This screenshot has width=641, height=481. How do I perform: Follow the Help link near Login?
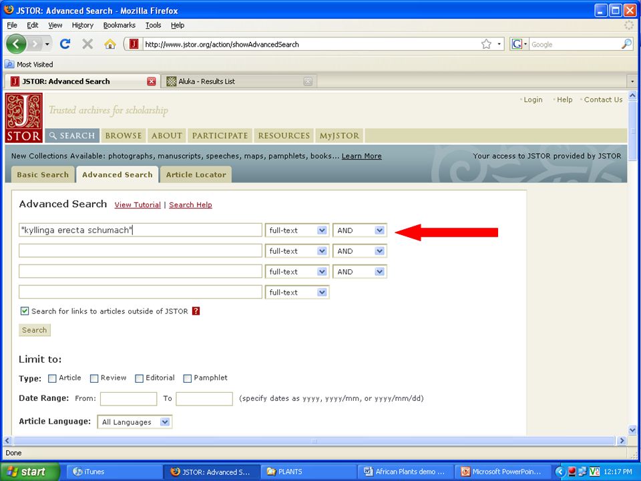(x=565, y=100)
